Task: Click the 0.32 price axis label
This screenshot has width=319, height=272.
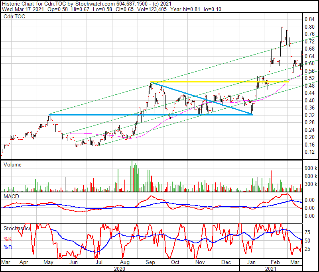Action: pyautogui.click(x=310, y=115)
